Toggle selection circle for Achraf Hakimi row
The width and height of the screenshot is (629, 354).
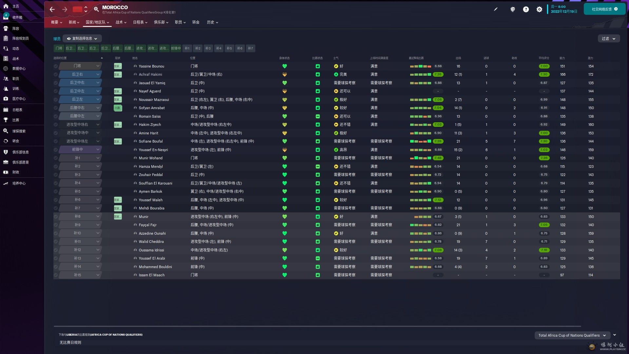[x=56, y=74]
